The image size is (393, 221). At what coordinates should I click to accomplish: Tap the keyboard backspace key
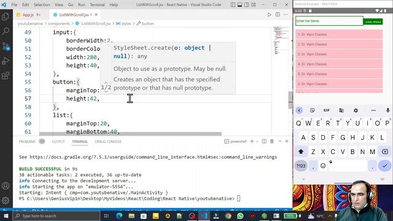click(385, 152)
